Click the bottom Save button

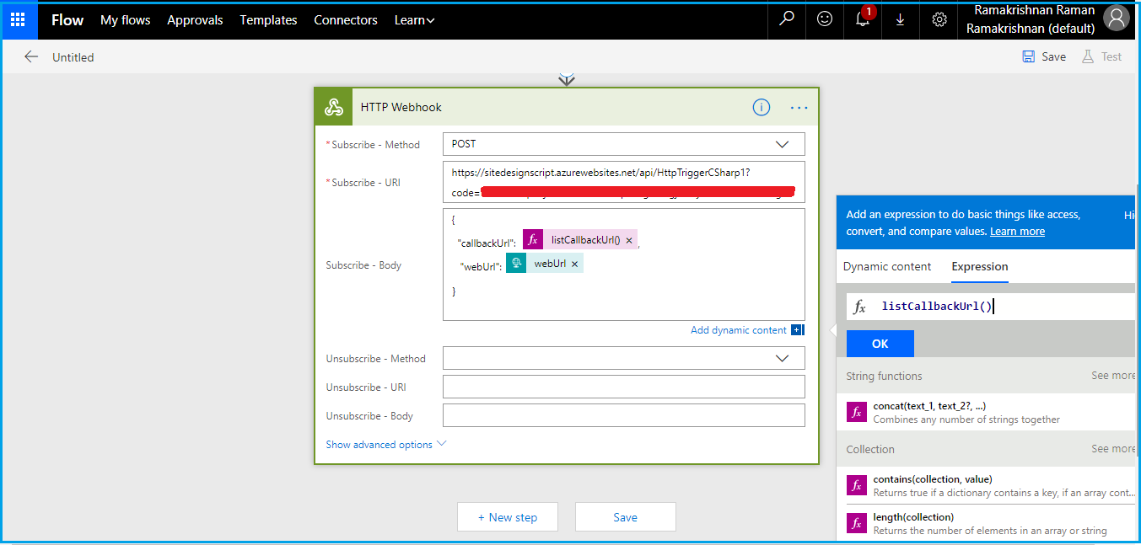click(626, 517)
